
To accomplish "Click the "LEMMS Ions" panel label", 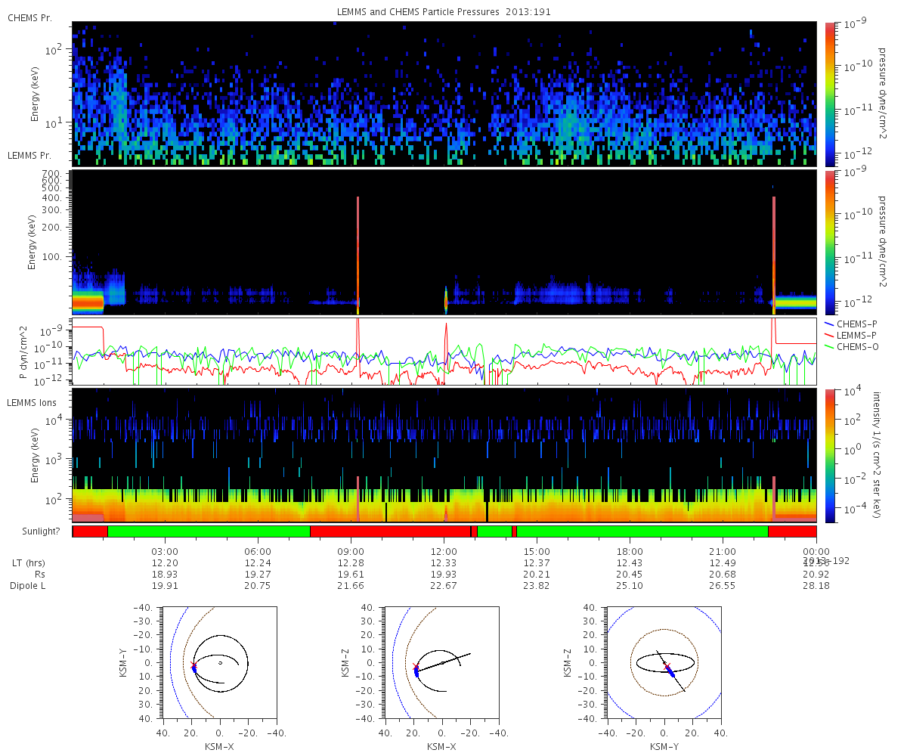I will point(31,404).
